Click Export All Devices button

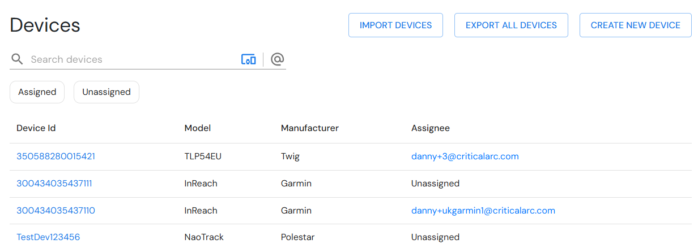tap(511, 25)
